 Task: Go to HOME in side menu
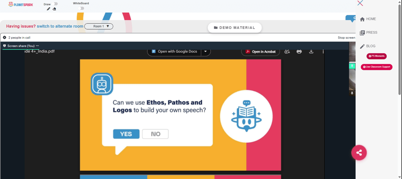pos(368,19)
